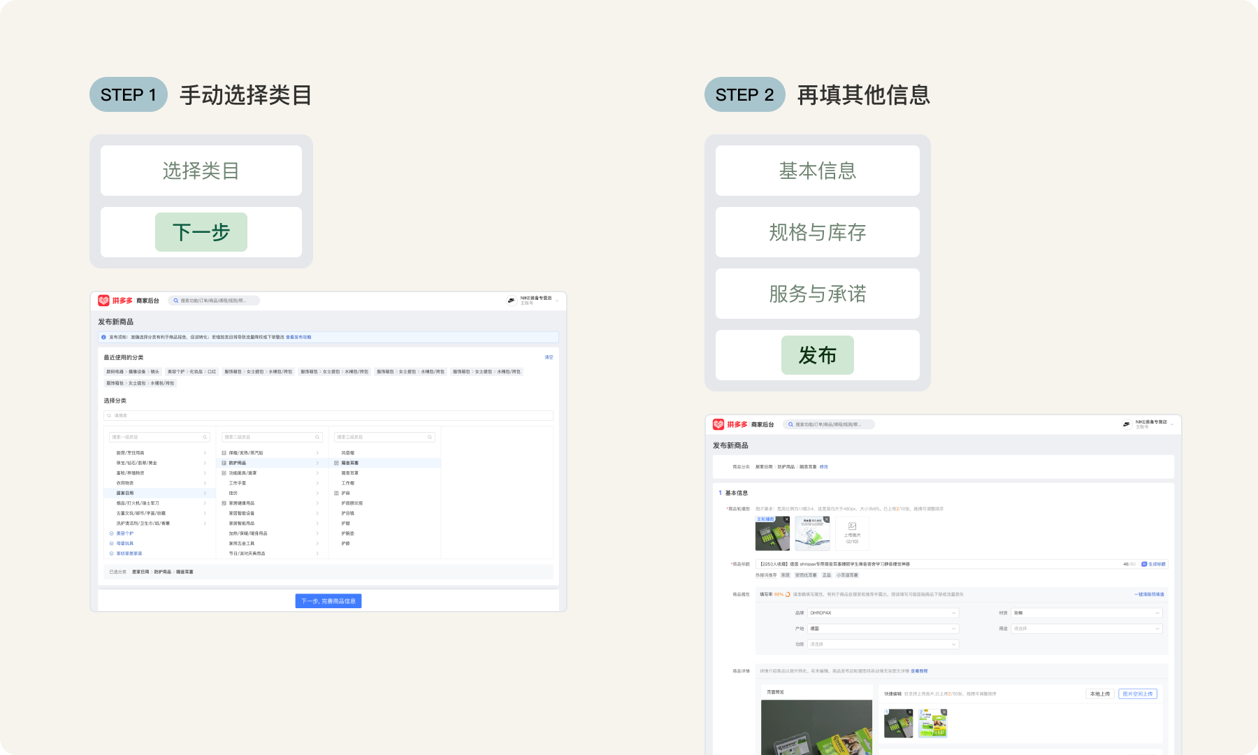Click Pinduoduo logo in category selection screenshot
The width and height of the screenshot is (1258, 755).
click(103, 301)
